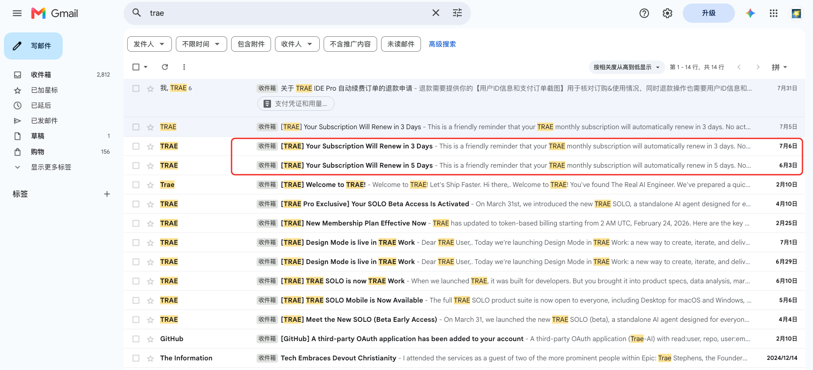
Task: Open the 高级搜索 advanced search link
Action: coord(442,44)
